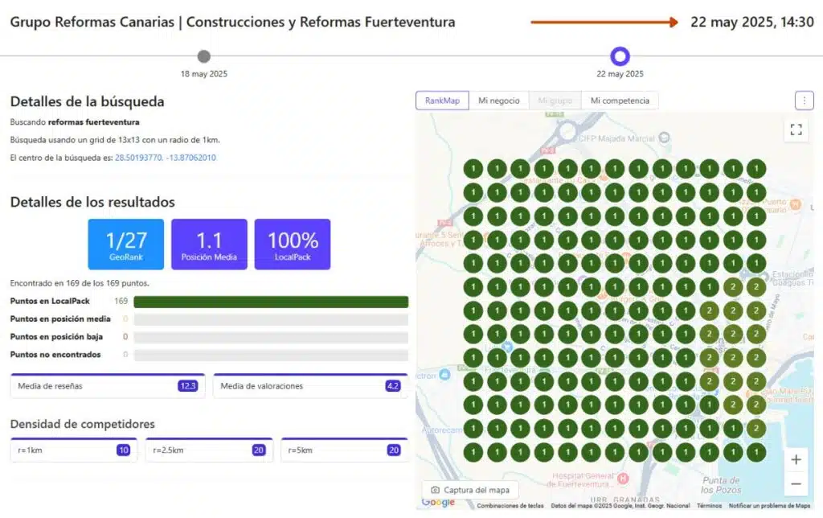Screen dimensions: 823x518
Task: Click the Media de reseñas box
Action: (x=107, y=386)
